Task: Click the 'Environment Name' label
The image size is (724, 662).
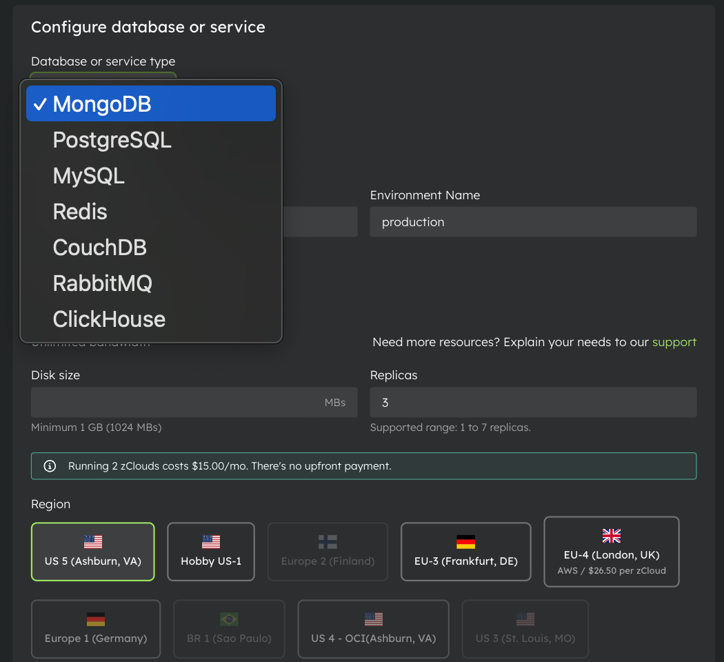Action: [425, 195]
